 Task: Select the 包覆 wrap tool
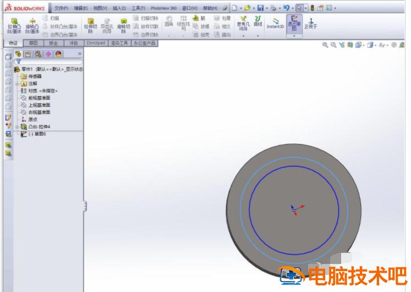222,18
